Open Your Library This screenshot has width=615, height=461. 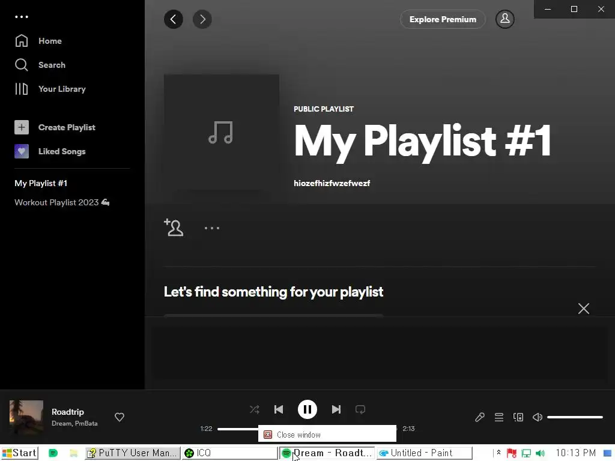tap(50, 89)
